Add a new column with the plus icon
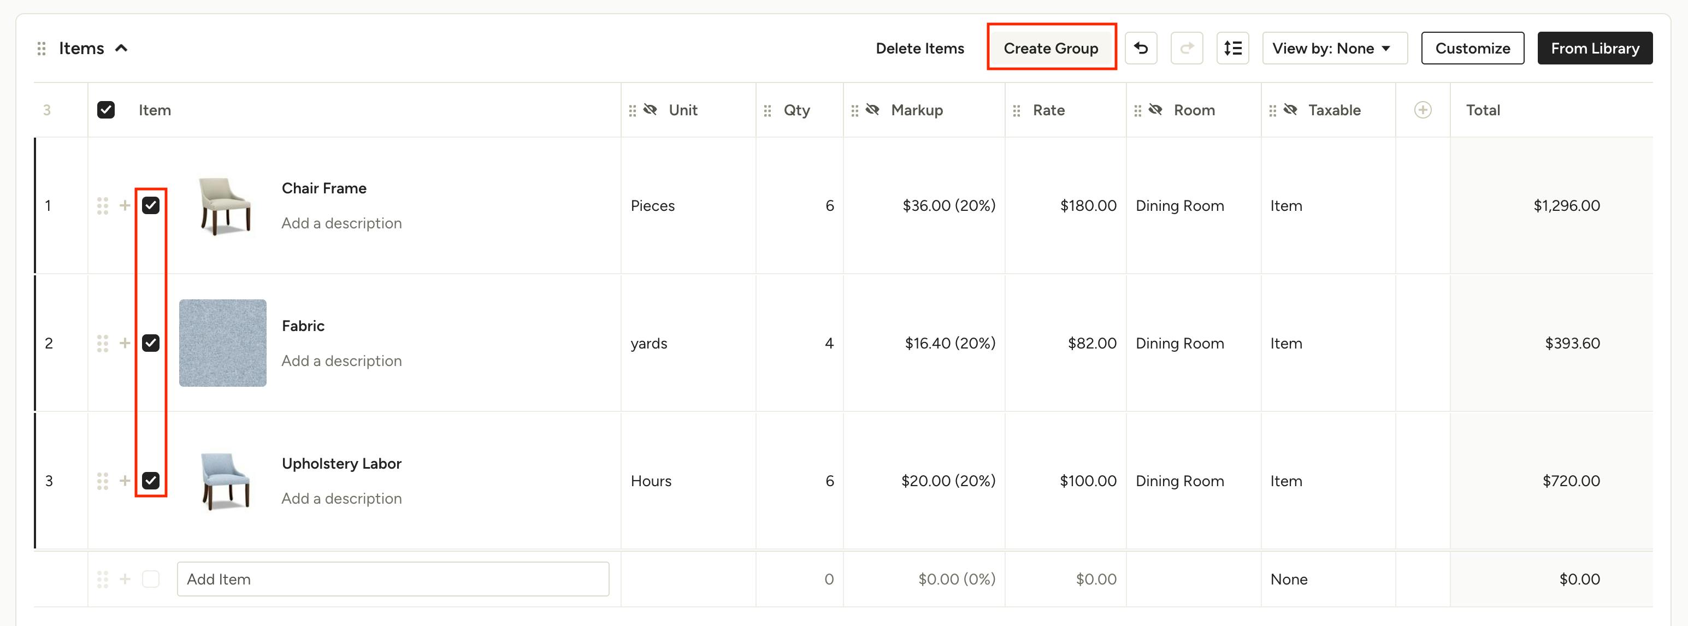 (x=1423, y=110)
